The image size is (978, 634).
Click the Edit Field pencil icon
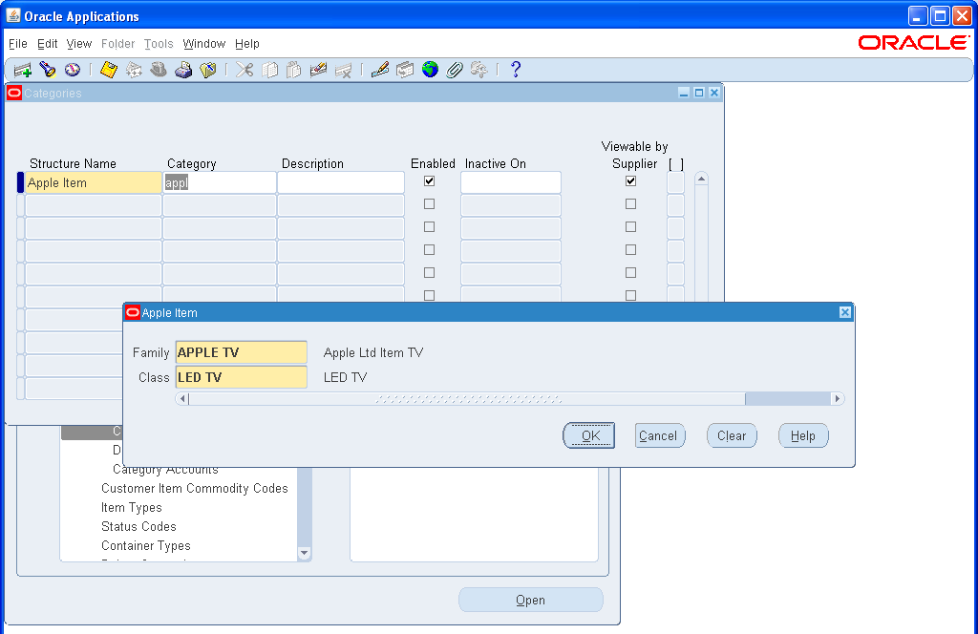380,70
